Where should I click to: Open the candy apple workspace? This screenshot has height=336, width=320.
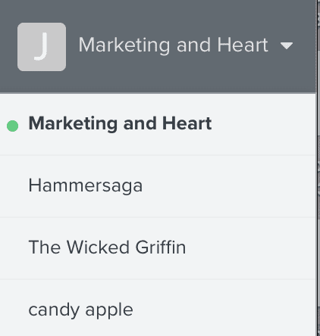pyautogui.click(x=158, y=308)
